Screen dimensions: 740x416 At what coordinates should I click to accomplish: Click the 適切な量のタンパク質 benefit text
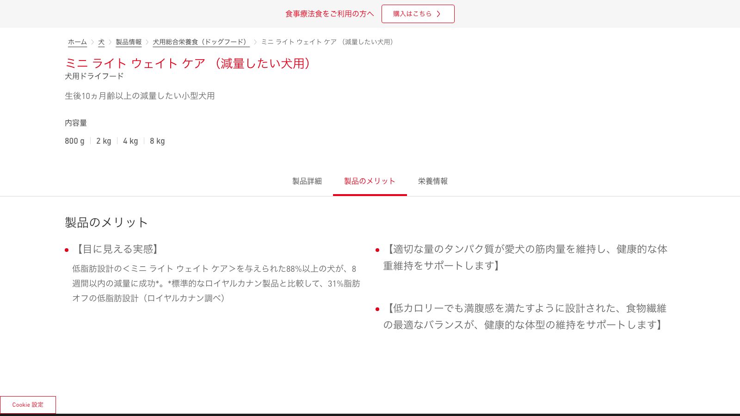click(525, 257)
